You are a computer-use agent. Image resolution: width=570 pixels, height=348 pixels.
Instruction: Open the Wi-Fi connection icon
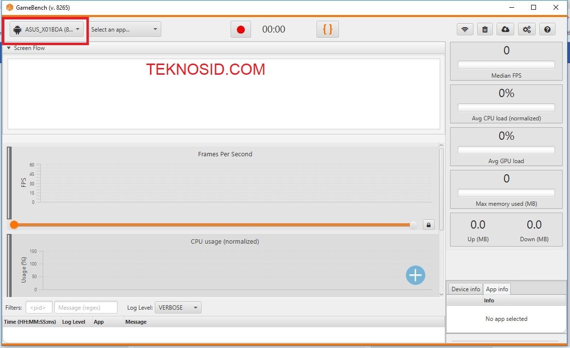pos(465,30)
